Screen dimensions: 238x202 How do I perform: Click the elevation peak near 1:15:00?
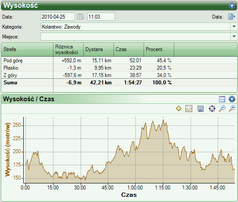pos(163,120)
